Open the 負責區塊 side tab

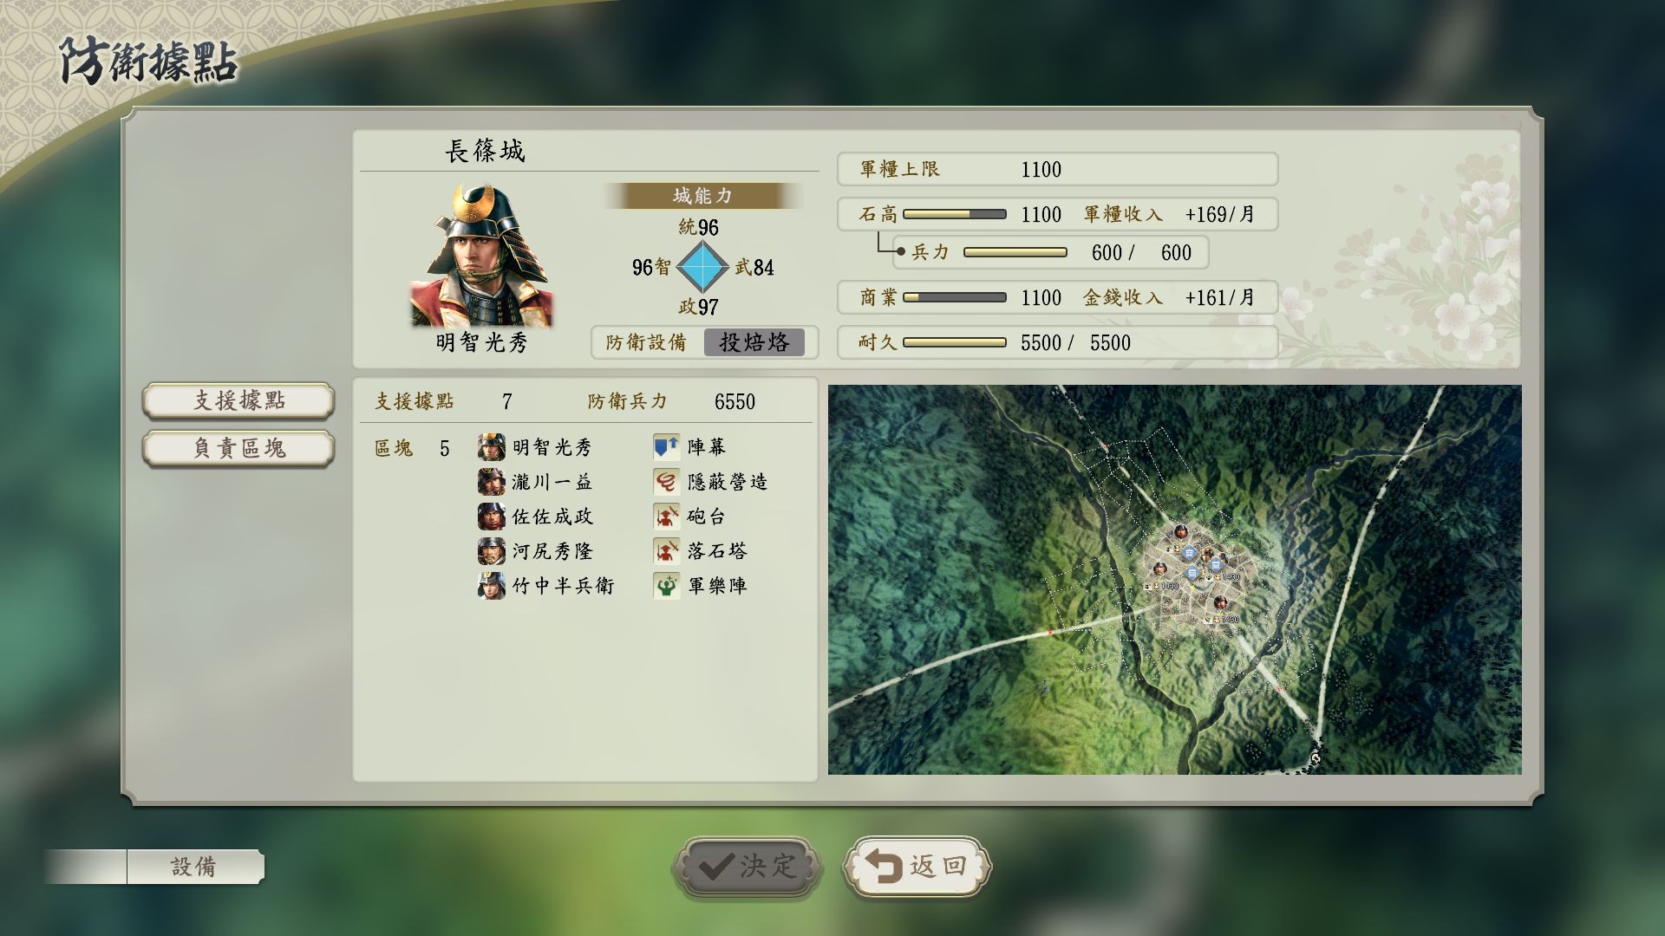point(238,448)
